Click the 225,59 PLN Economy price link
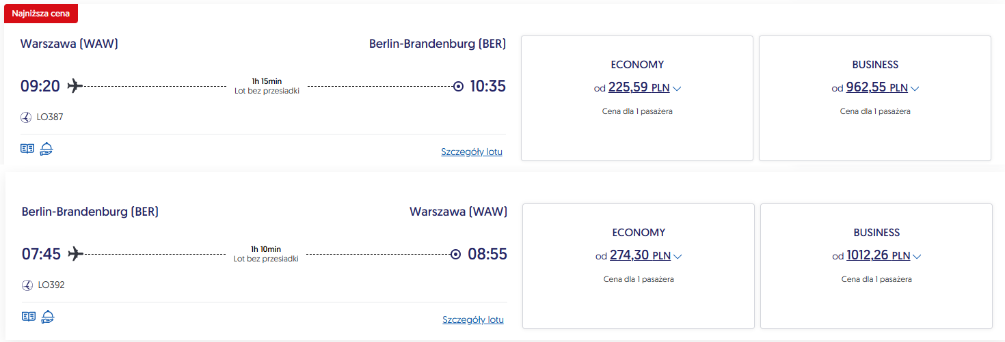Viewport: 1005px width, 342px height. pyautogui.click(x=639, y=87)
